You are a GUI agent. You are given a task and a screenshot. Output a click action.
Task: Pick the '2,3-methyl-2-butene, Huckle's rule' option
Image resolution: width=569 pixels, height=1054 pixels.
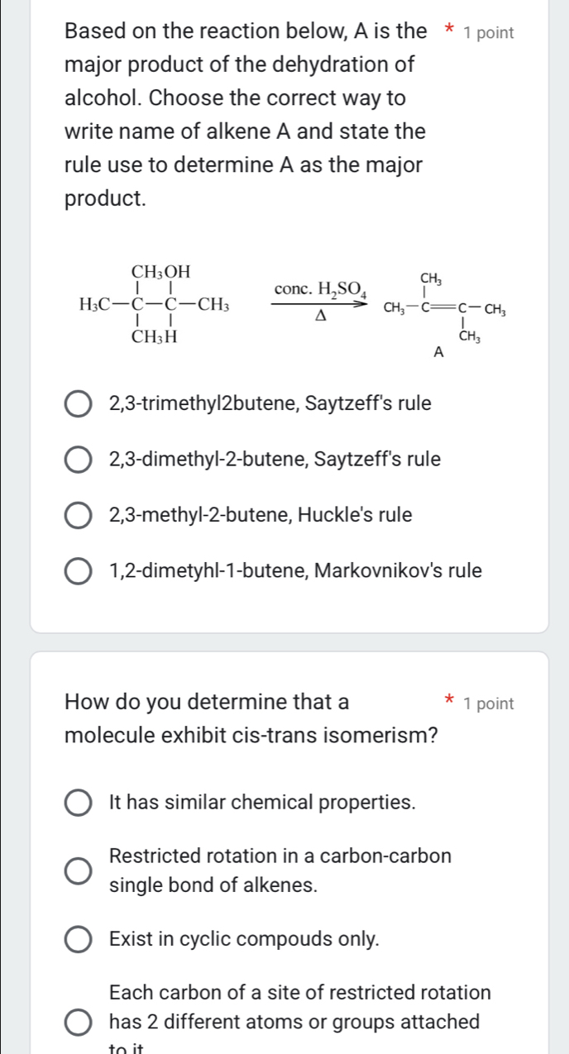(x=78, y=516)
